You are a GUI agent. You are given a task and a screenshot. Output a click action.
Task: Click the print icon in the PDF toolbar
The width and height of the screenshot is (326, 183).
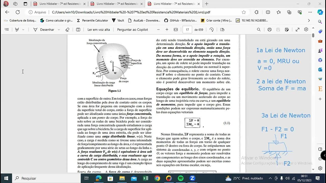tap(269, 29)
